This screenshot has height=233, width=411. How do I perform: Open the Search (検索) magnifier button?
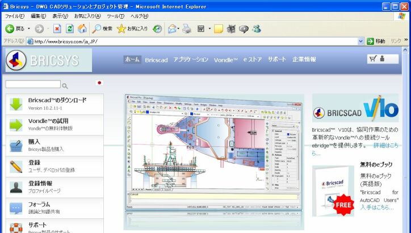tap(102, 28)
